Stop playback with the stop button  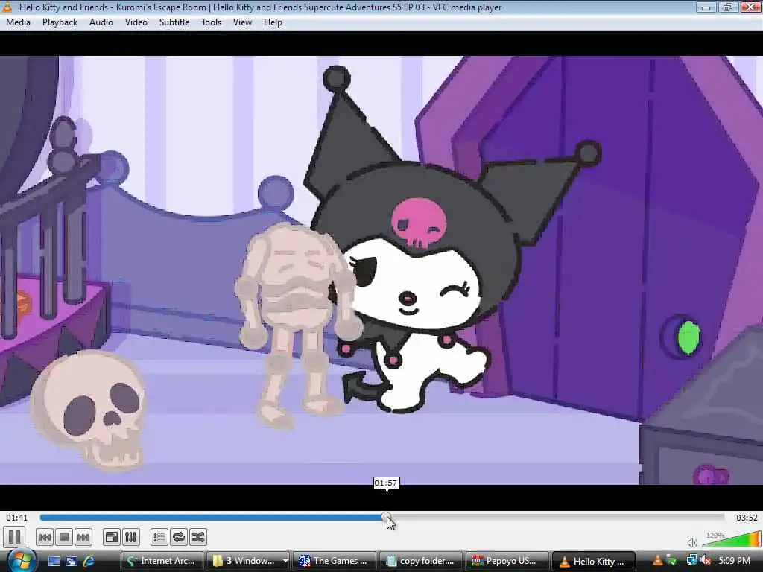coord(64,537)
